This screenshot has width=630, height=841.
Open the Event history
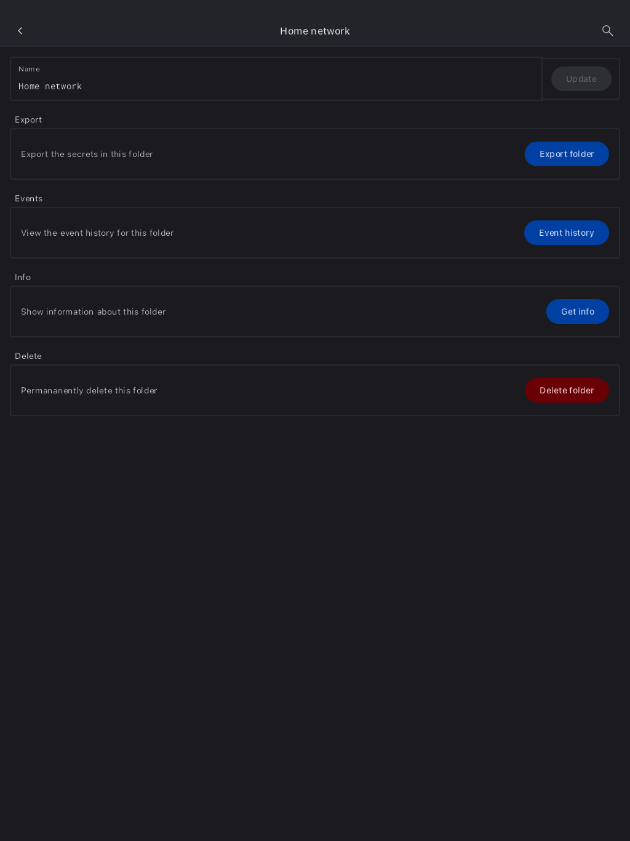point(566,233)
